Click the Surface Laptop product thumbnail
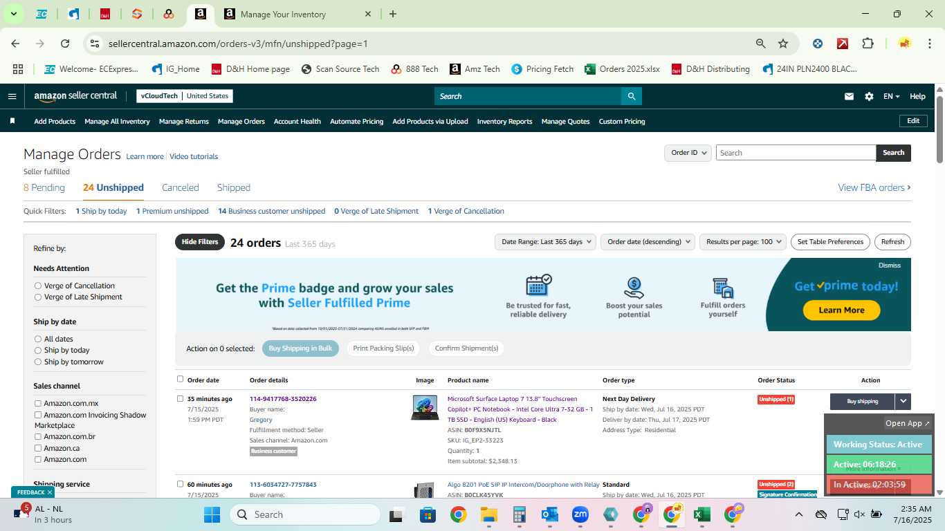Screen dimensions: 945x531 pyautogui.click(x=425, y=407)
